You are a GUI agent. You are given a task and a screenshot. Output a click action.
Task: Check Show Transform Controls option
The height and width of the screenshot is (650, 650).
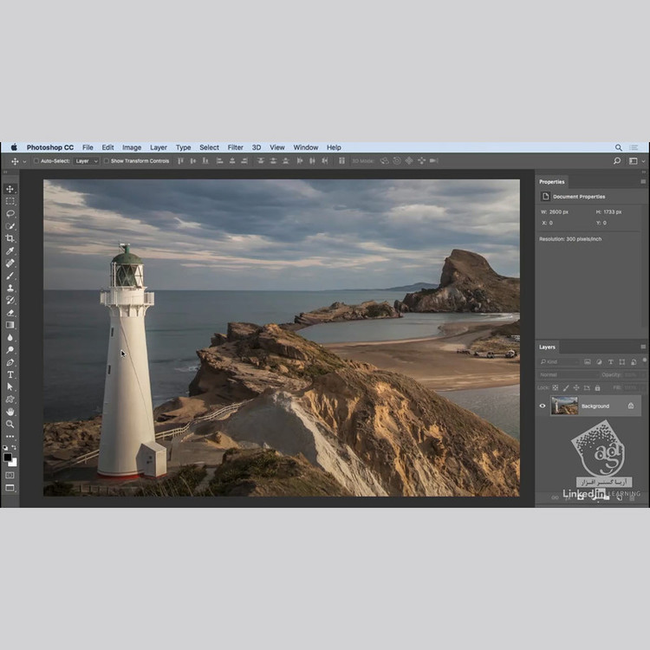click(107, 161)
